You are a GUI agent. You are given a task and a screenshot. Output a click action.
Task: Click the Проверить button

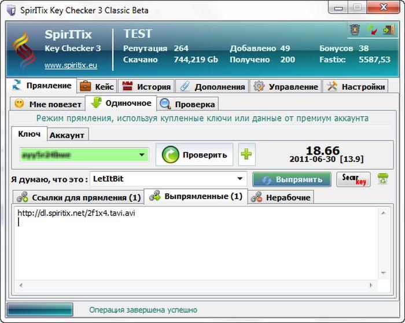pos(194,155)
